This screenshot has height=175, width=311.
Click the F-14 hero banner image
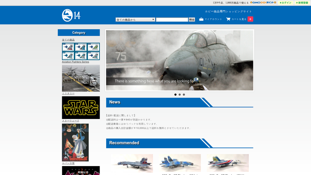180,60
